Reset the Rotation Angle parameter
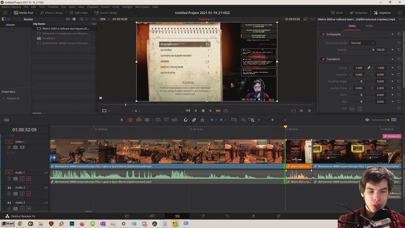The image size is (405, 228). point(399,81)
